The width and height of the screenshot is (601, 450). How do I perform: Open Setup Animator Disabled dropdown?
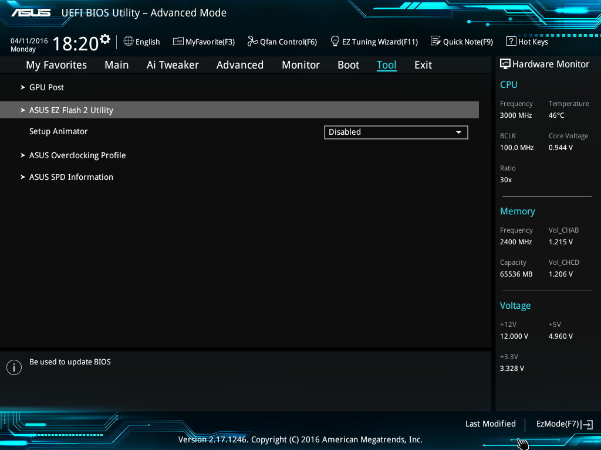396,132
